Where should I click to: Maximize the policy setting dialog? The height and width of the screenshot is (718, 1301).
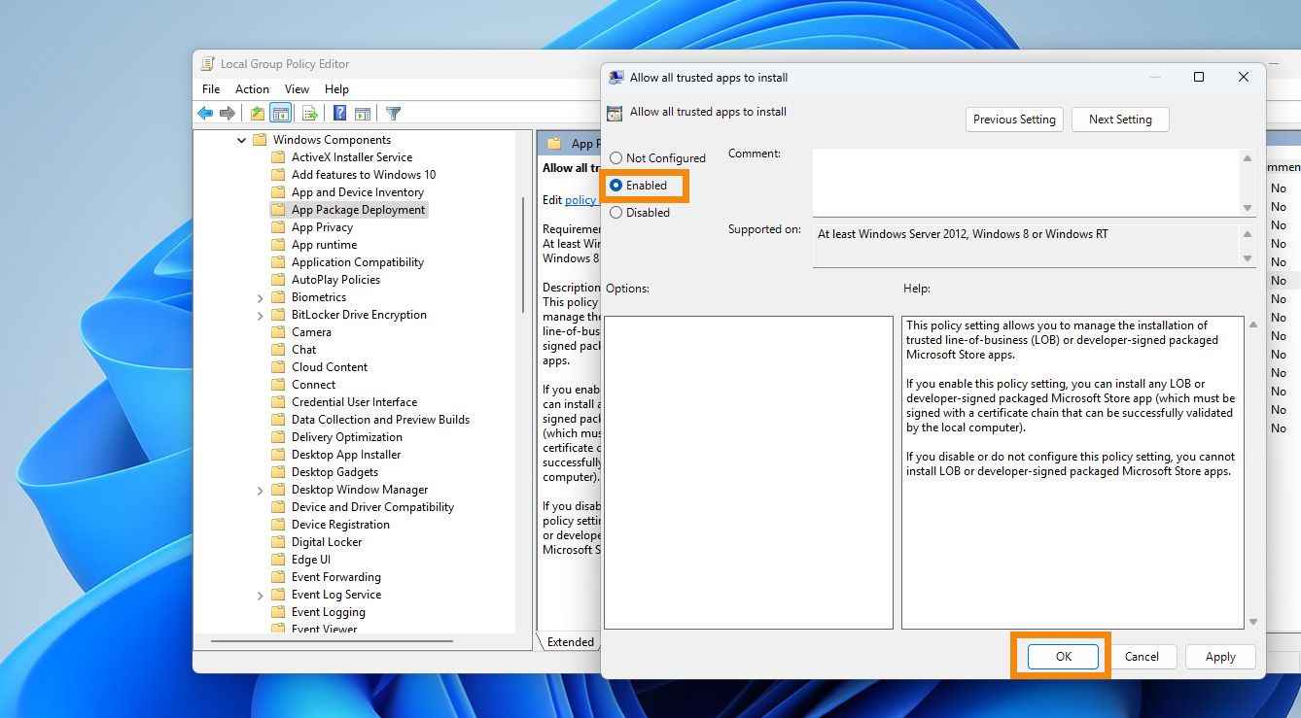(1199, 78)
